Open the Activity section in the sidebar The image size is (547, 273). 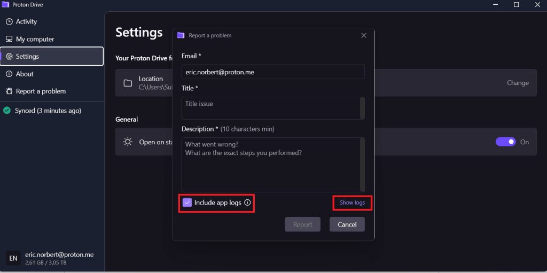[52, 22]
